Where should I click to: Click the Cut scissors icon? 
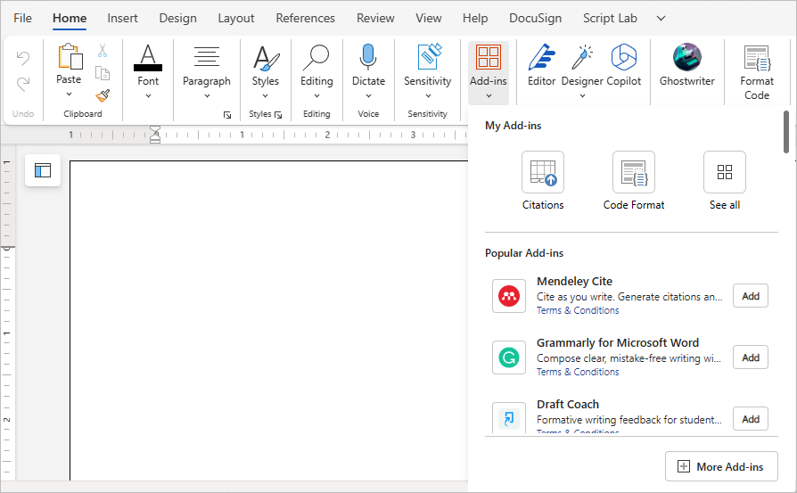pyautogui.click(x=103, y=52)
